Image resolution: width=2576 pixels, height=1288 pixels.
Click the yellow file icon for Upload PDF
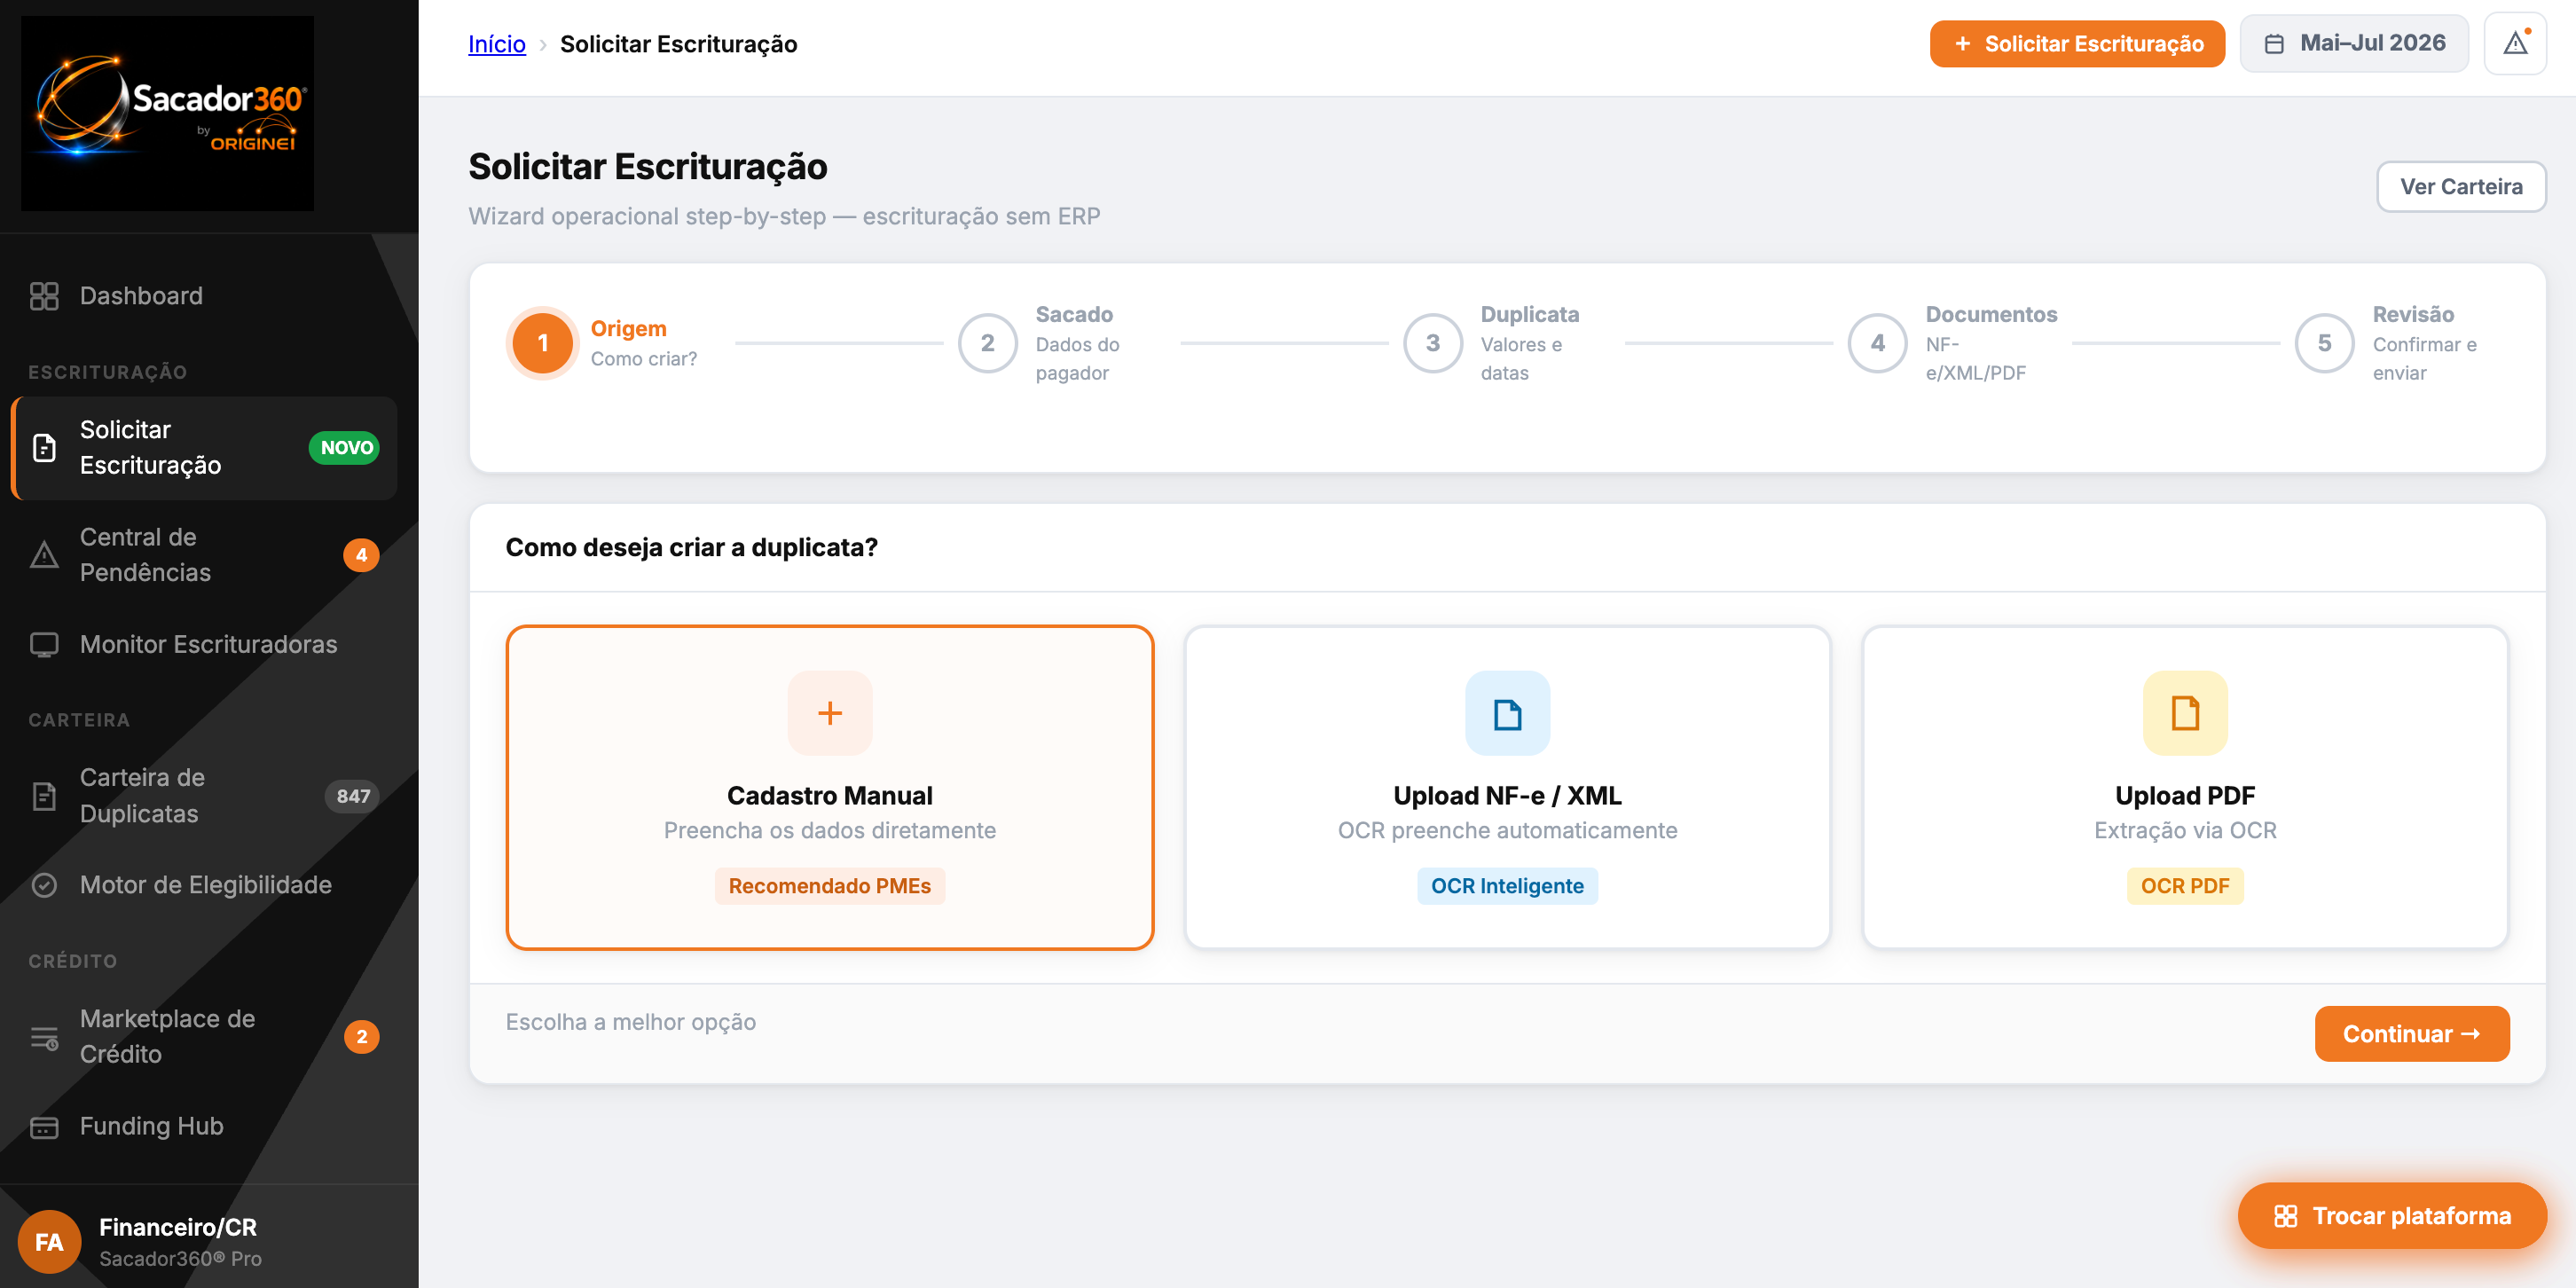point(2185,713)
